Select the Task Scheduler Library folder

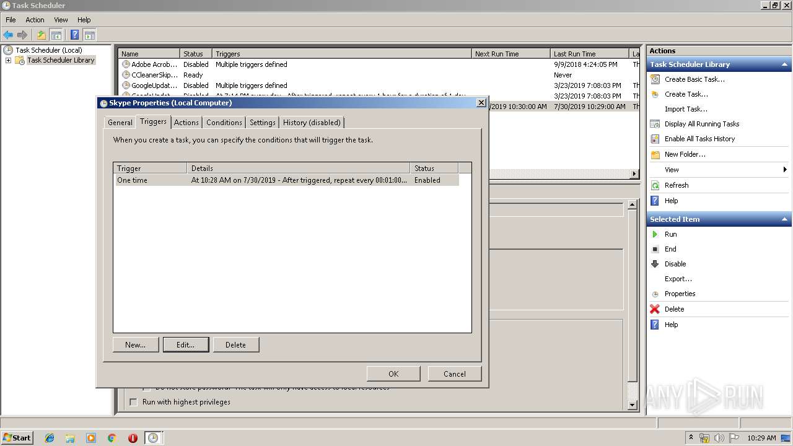point(61,60)
